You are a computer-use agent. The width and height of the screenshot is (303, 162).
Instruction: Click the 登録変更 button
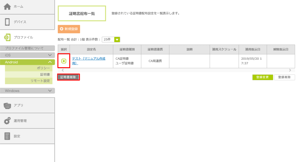point(263,77)
